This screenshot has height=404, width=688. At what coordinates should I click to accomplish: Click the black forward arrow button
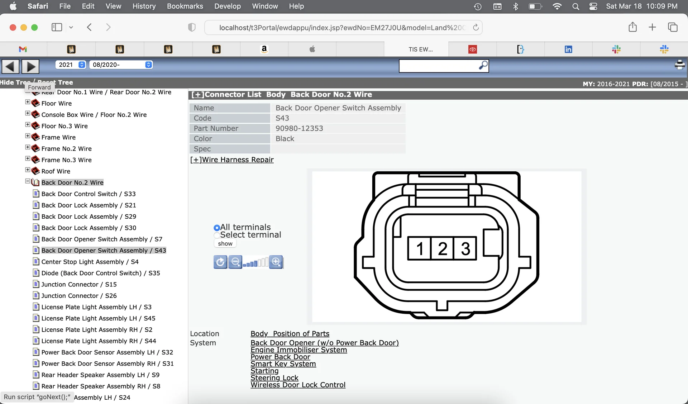click(30, 66)
